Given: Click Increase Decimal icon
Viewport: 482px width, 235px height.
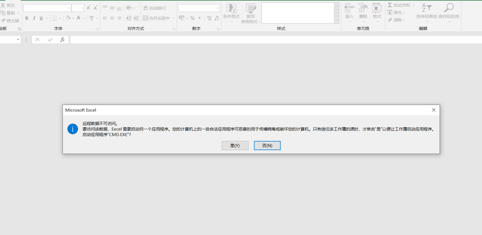Looking at the screenshot, I should pos(209,18).
